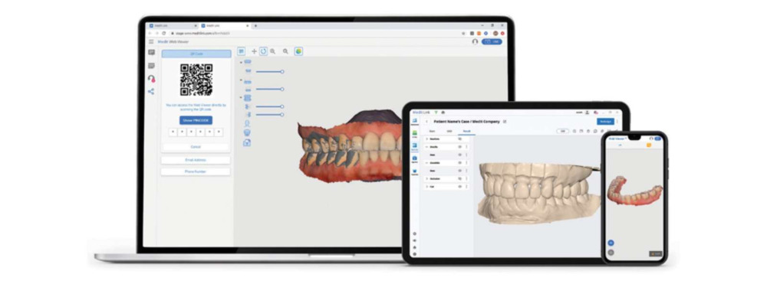
Task: Switch to Scan tab on tablet
Action: [x=432, y=132]
